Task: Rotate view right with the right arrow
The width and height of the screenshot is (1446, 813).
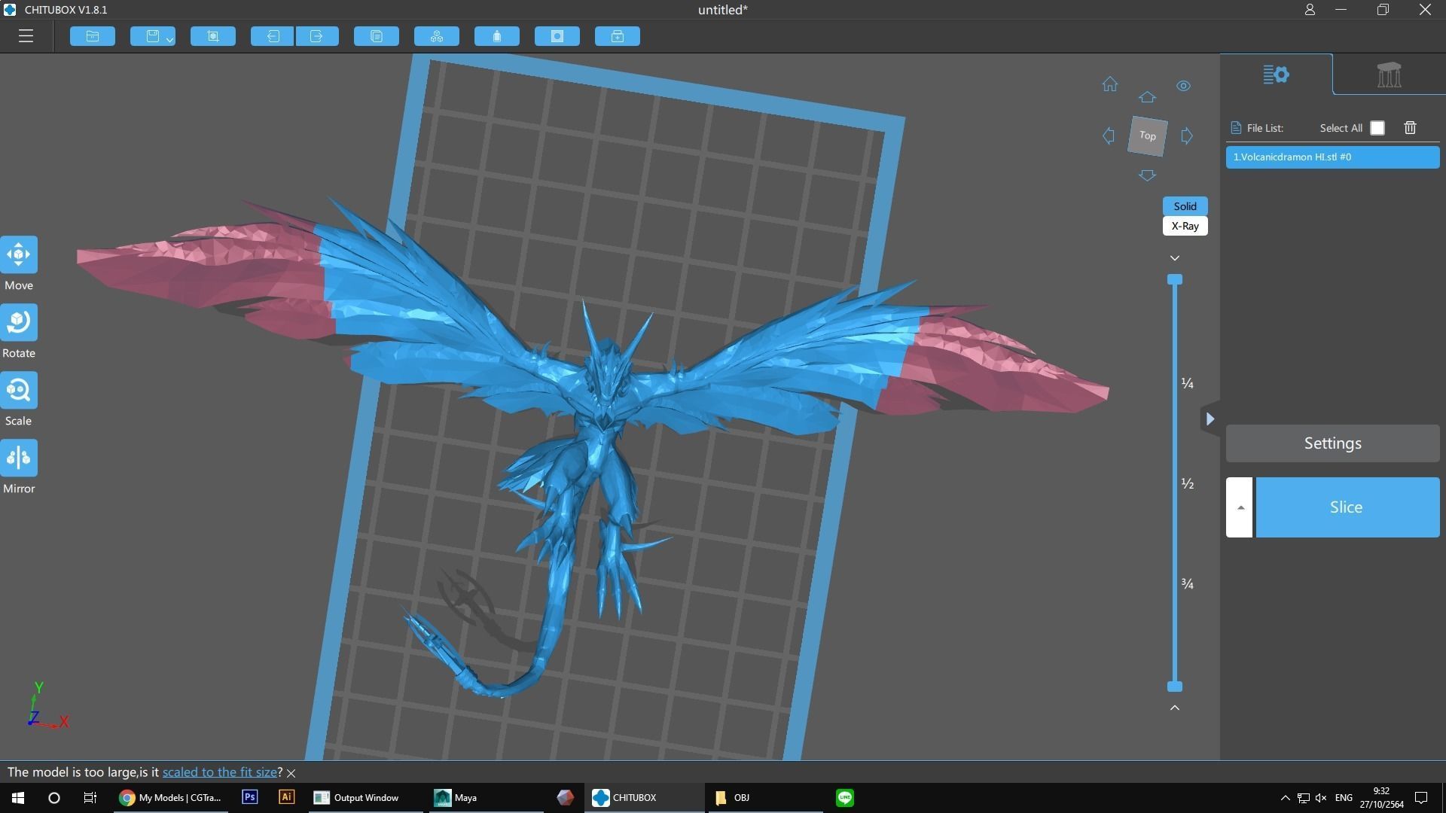Action: [1187, 136]
